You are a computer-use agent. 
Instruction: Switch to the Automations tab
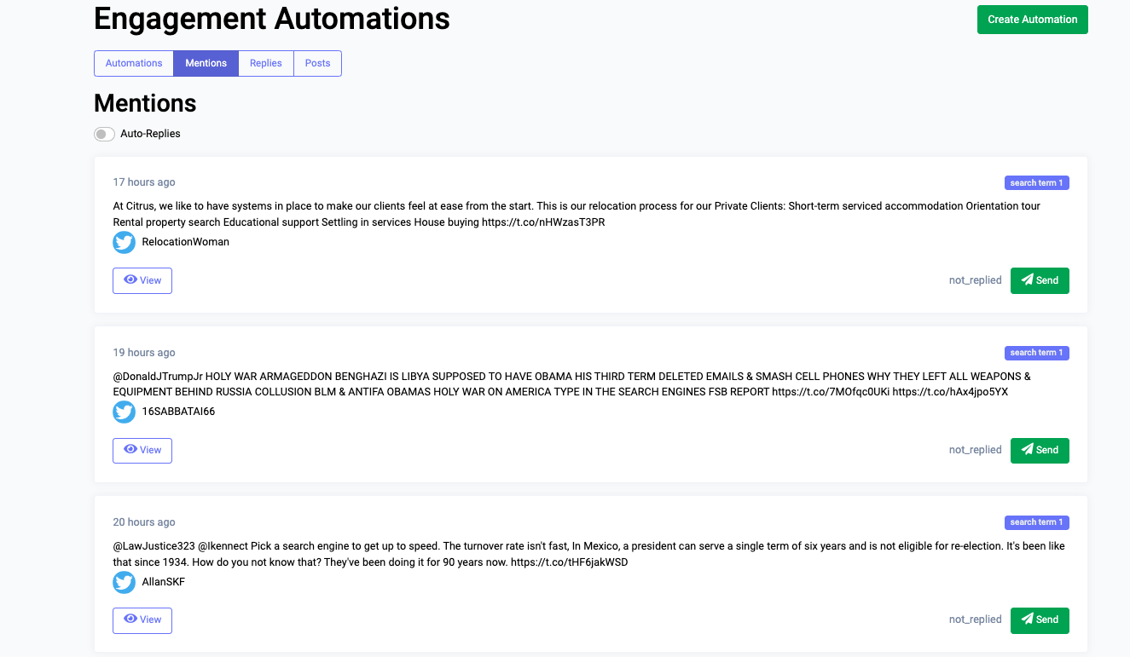134,63
